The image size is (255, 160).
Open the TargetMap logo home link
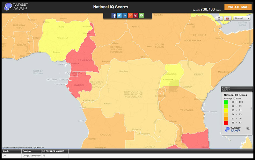[x=15, y=6]
